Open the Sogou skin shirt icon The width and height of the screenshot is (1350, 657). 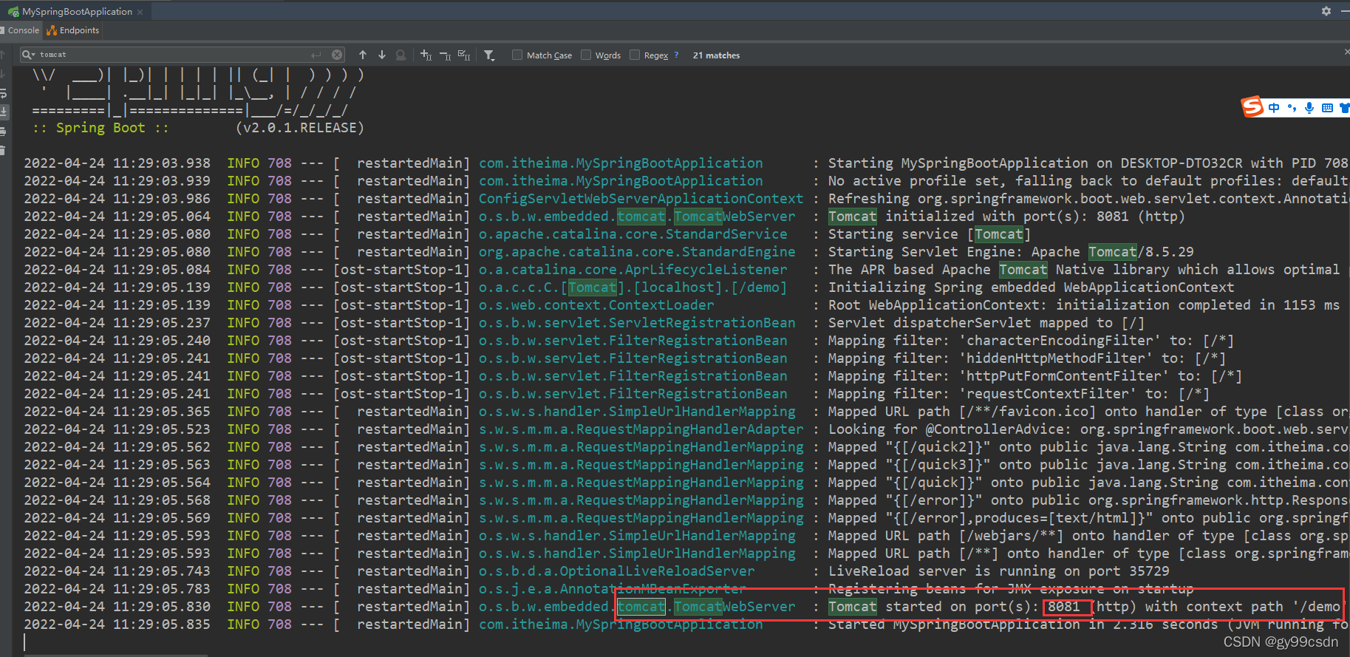[1344, 108]
